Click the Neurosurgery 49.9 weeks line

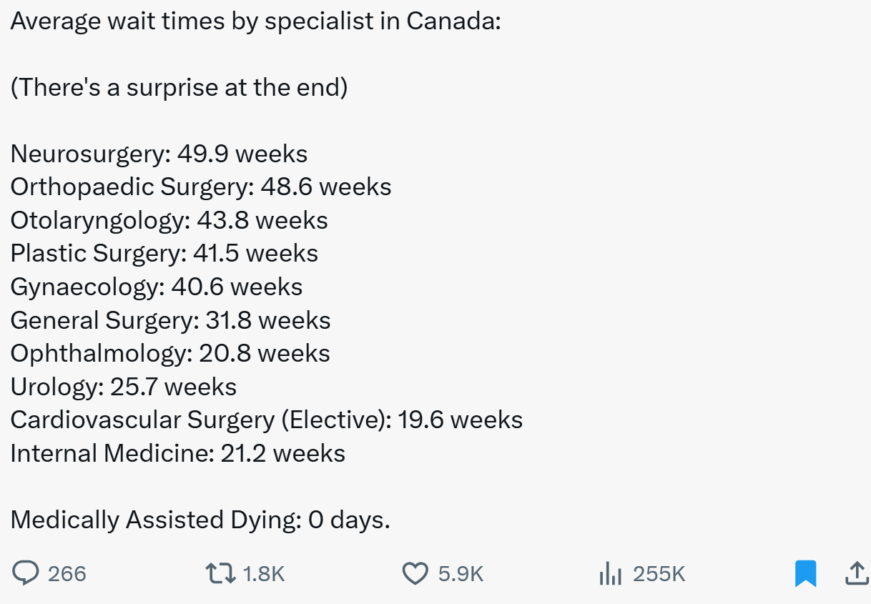click(159, 154)
